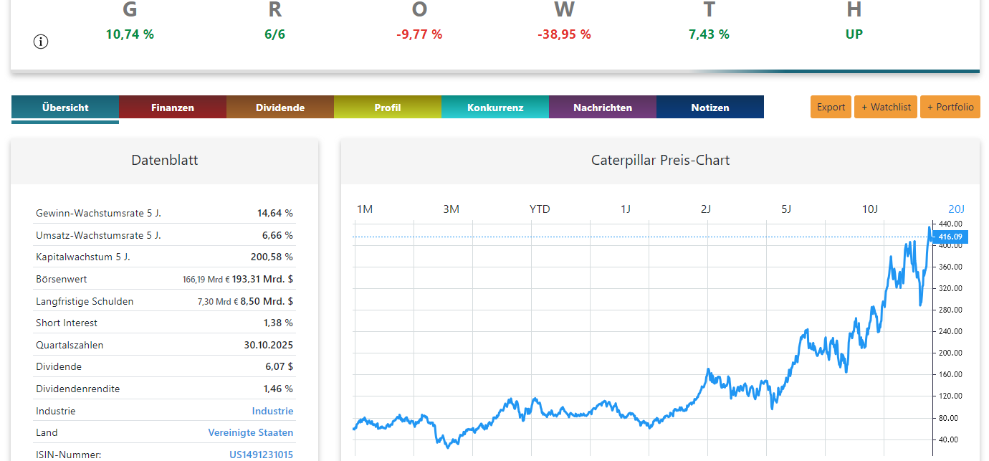Click the W score -38,95 %
The width and height of the screenshot is (989, 461).
564,34
